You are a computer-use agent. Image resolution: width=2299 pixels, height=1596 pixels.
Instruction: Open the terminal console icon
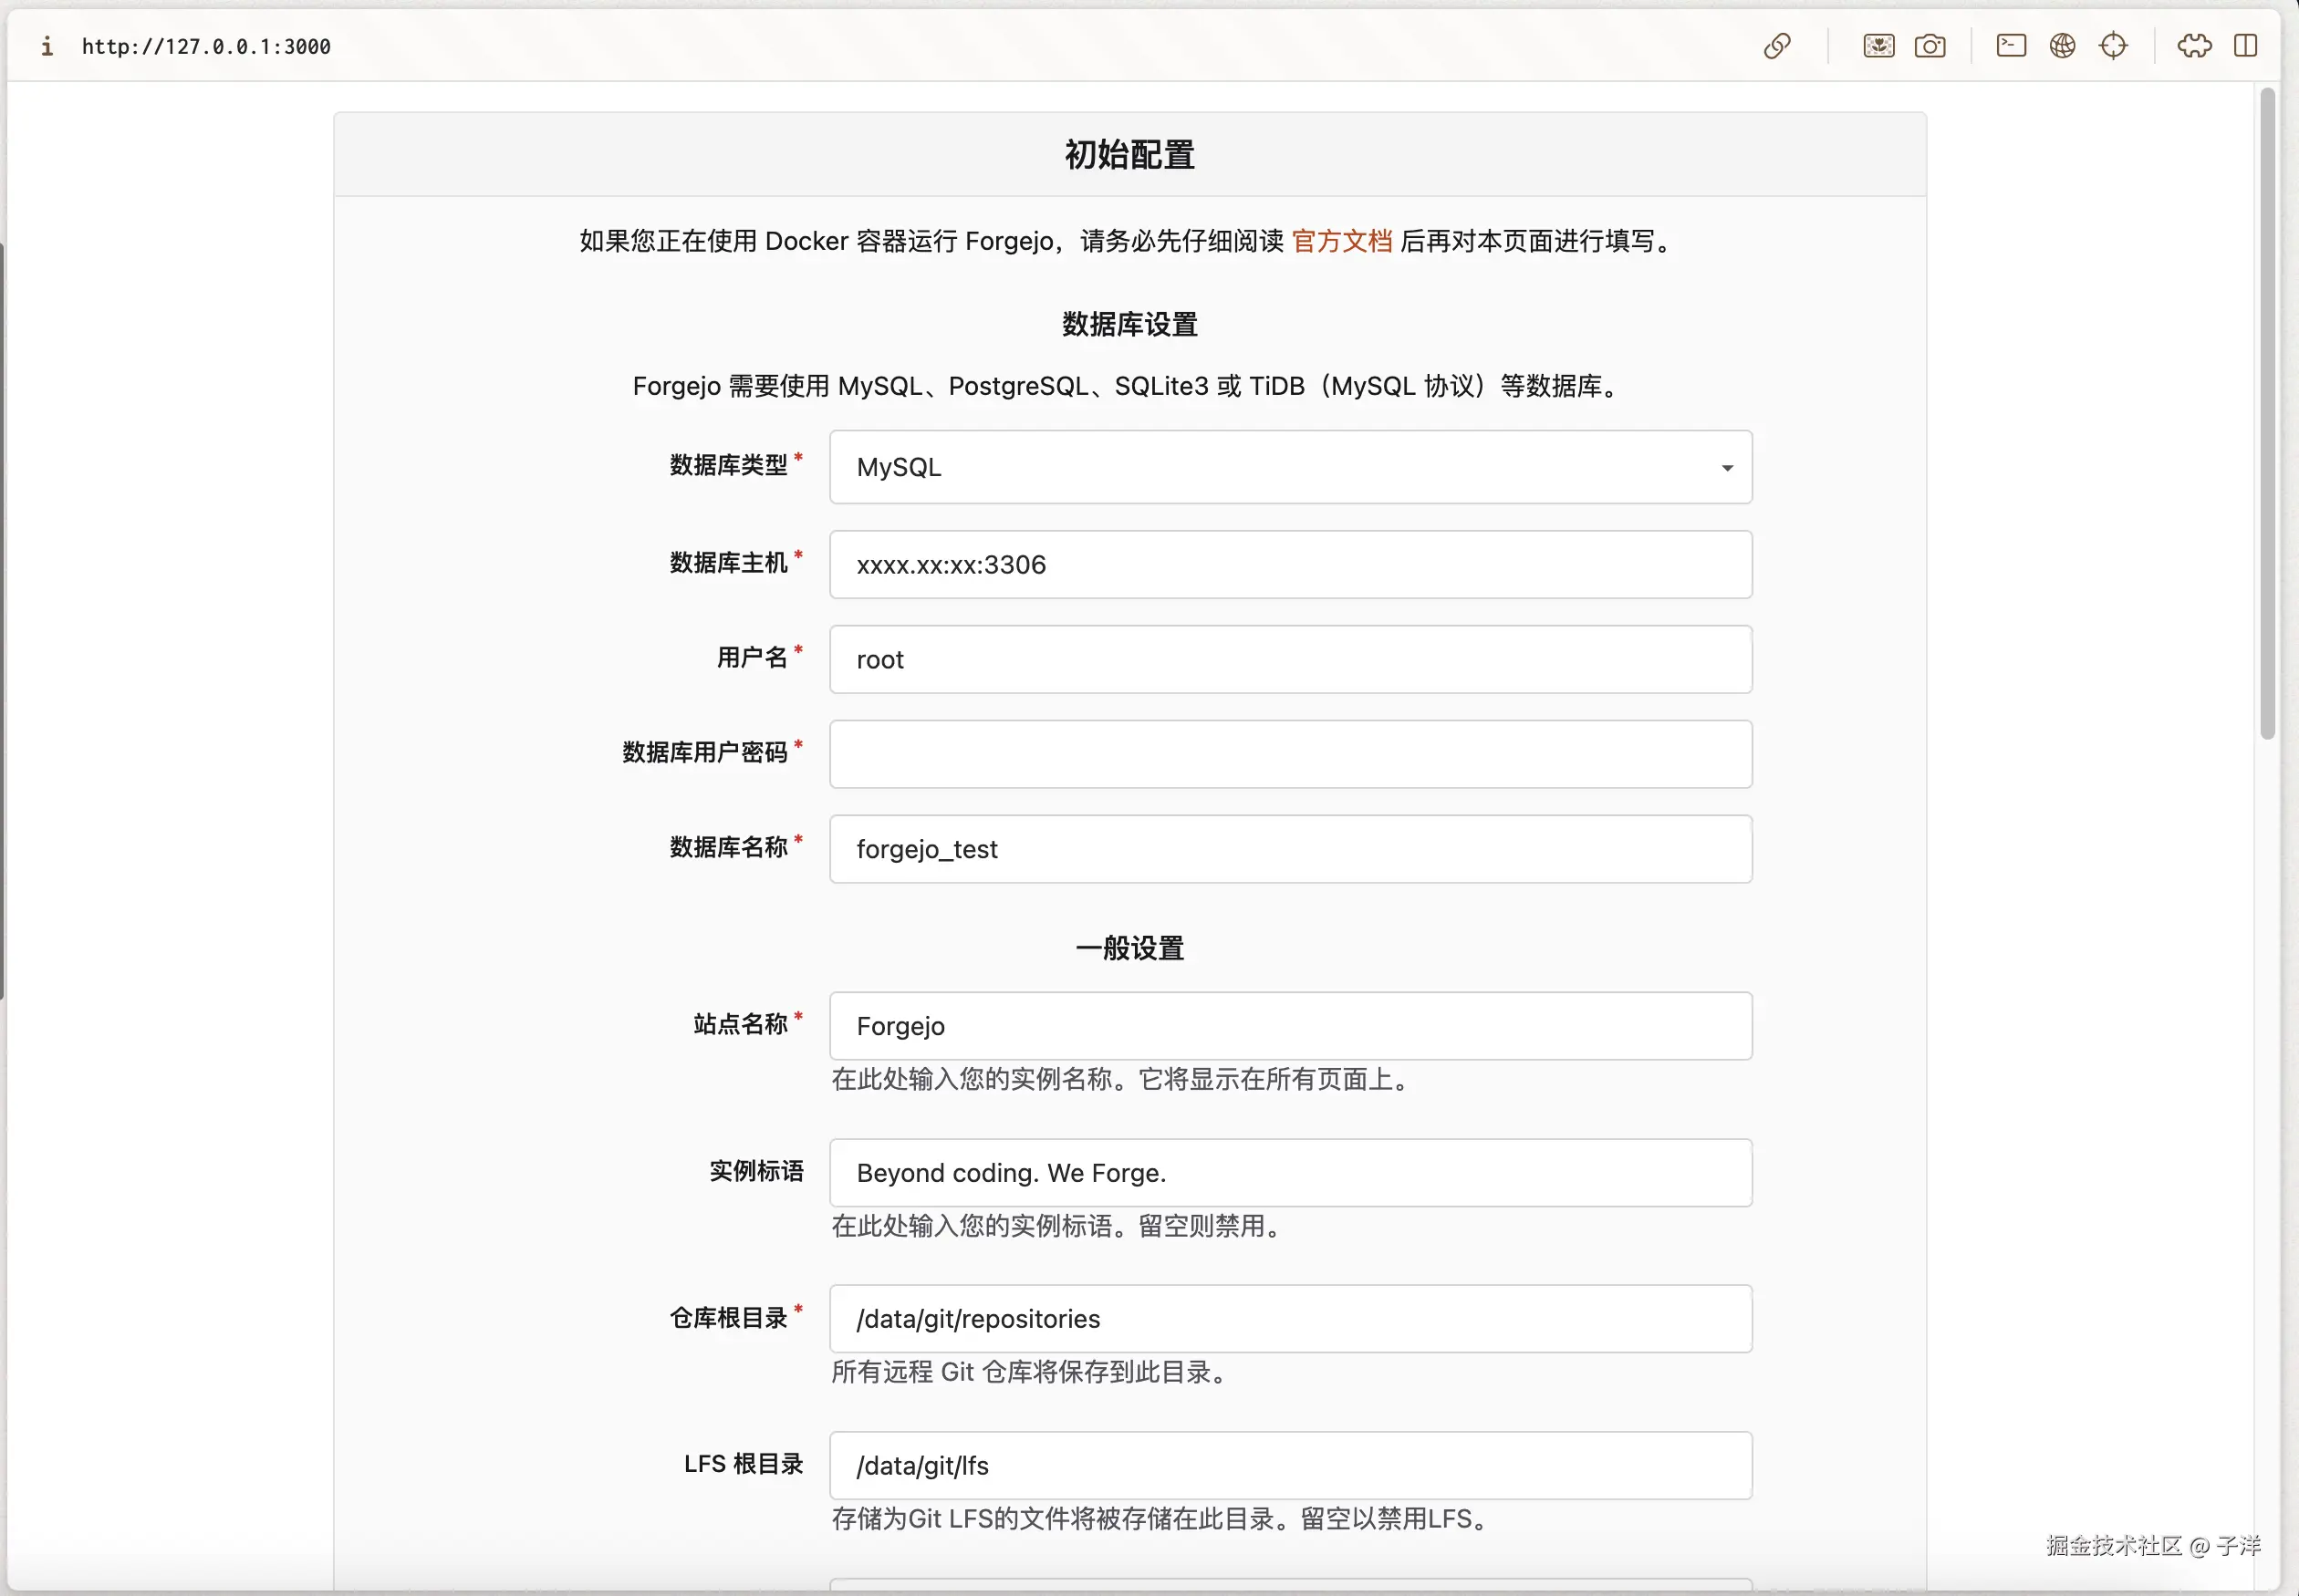tap(2011, 46)
